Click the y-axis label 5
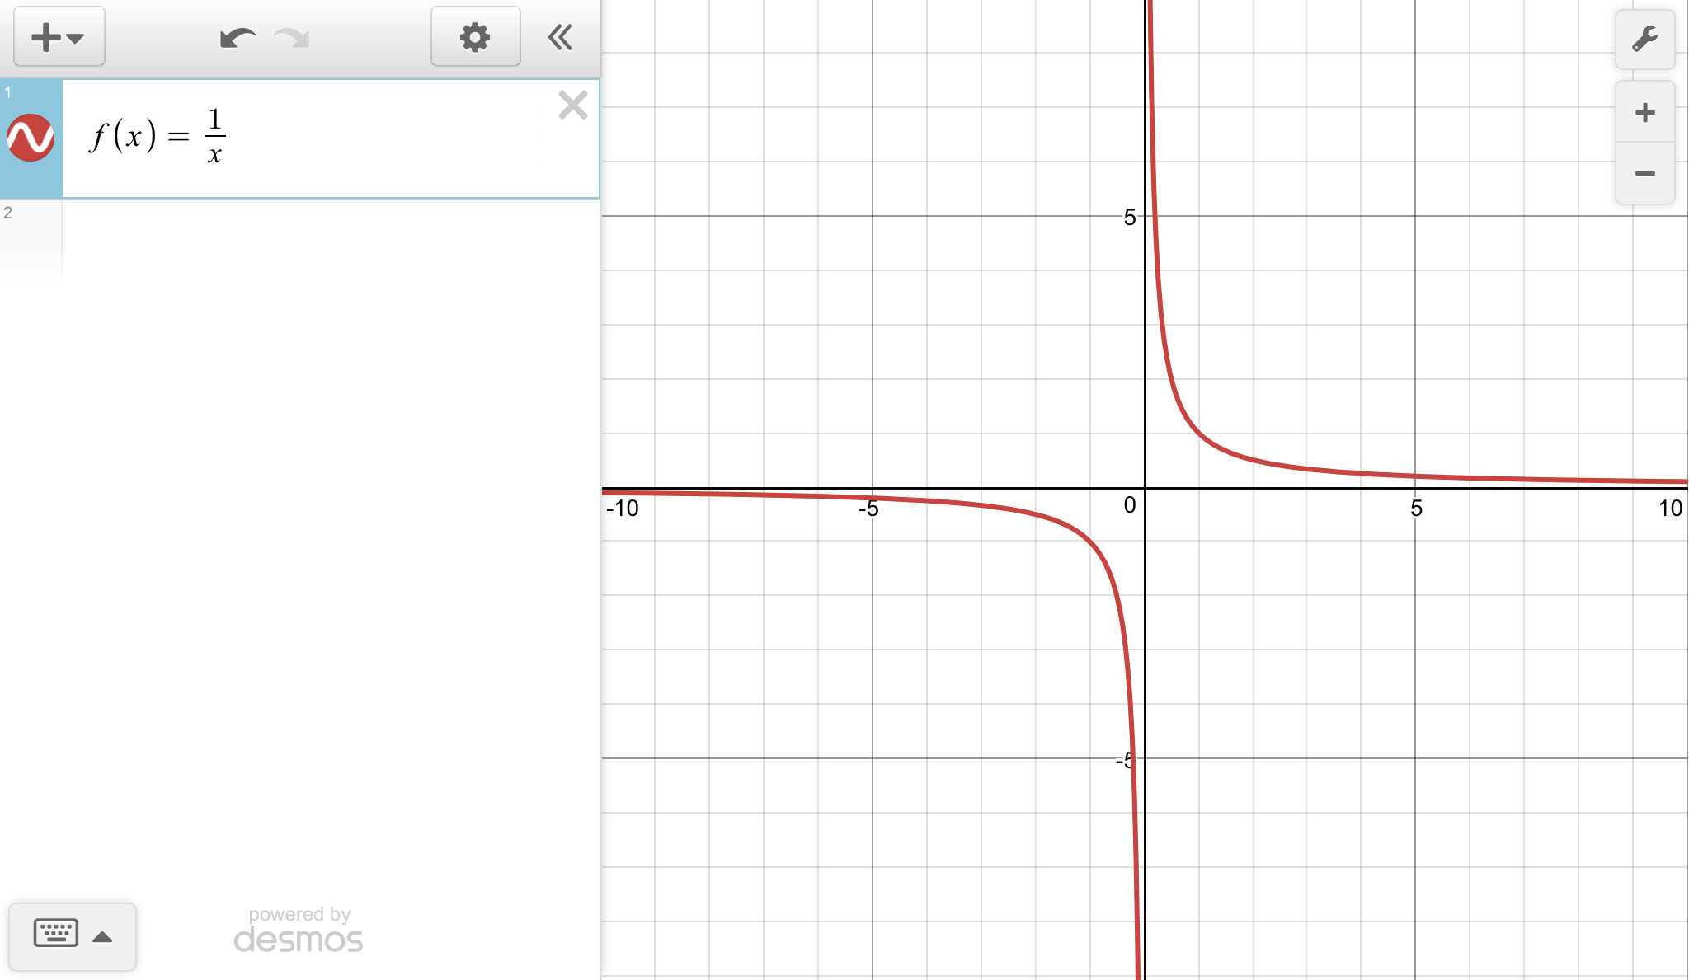 coord(1129,217)
